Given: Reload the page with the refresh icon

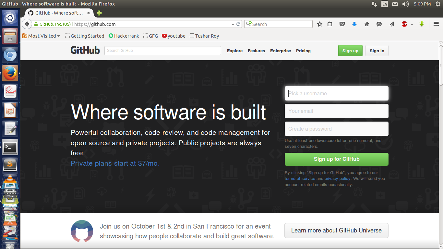Looking at the screenshot, I should tap(238, 24).
